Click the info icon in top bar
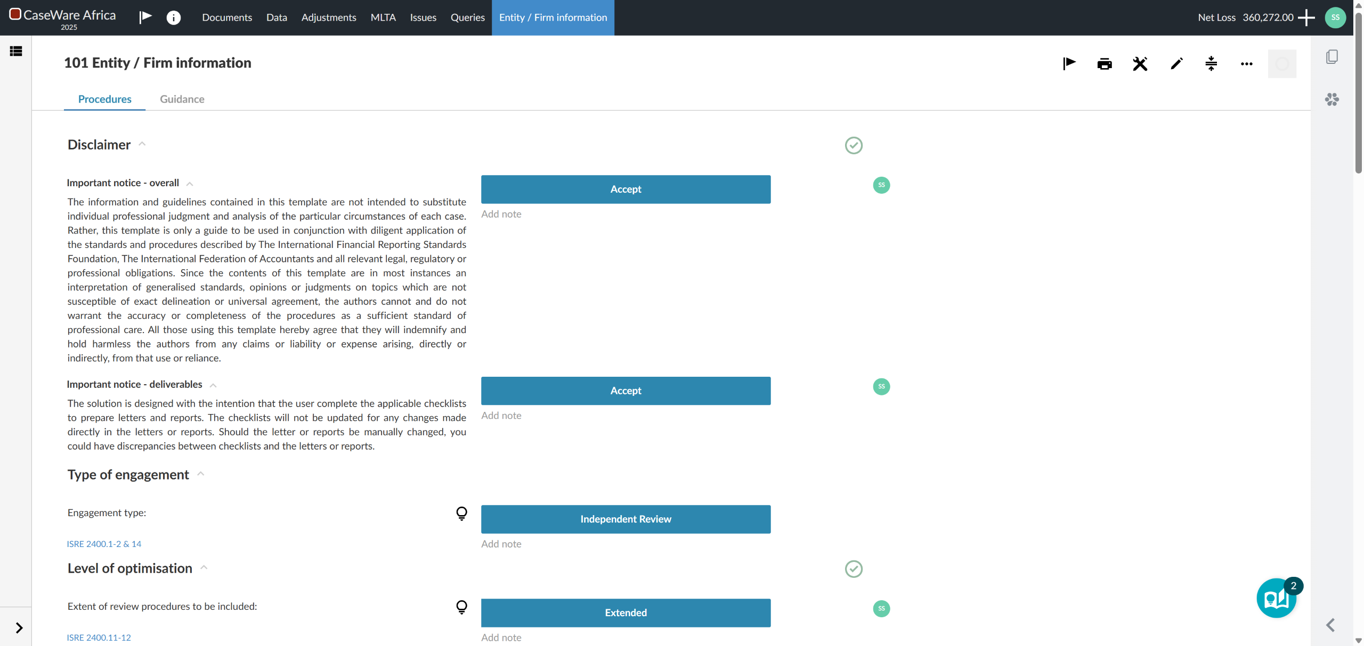Image resolution: width=1364 pixels, height=646 pixels. 173,18
